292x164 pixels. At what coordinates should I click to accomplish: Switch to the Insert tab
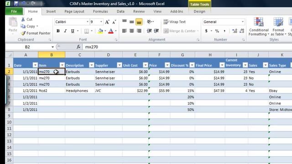[51, 11]
